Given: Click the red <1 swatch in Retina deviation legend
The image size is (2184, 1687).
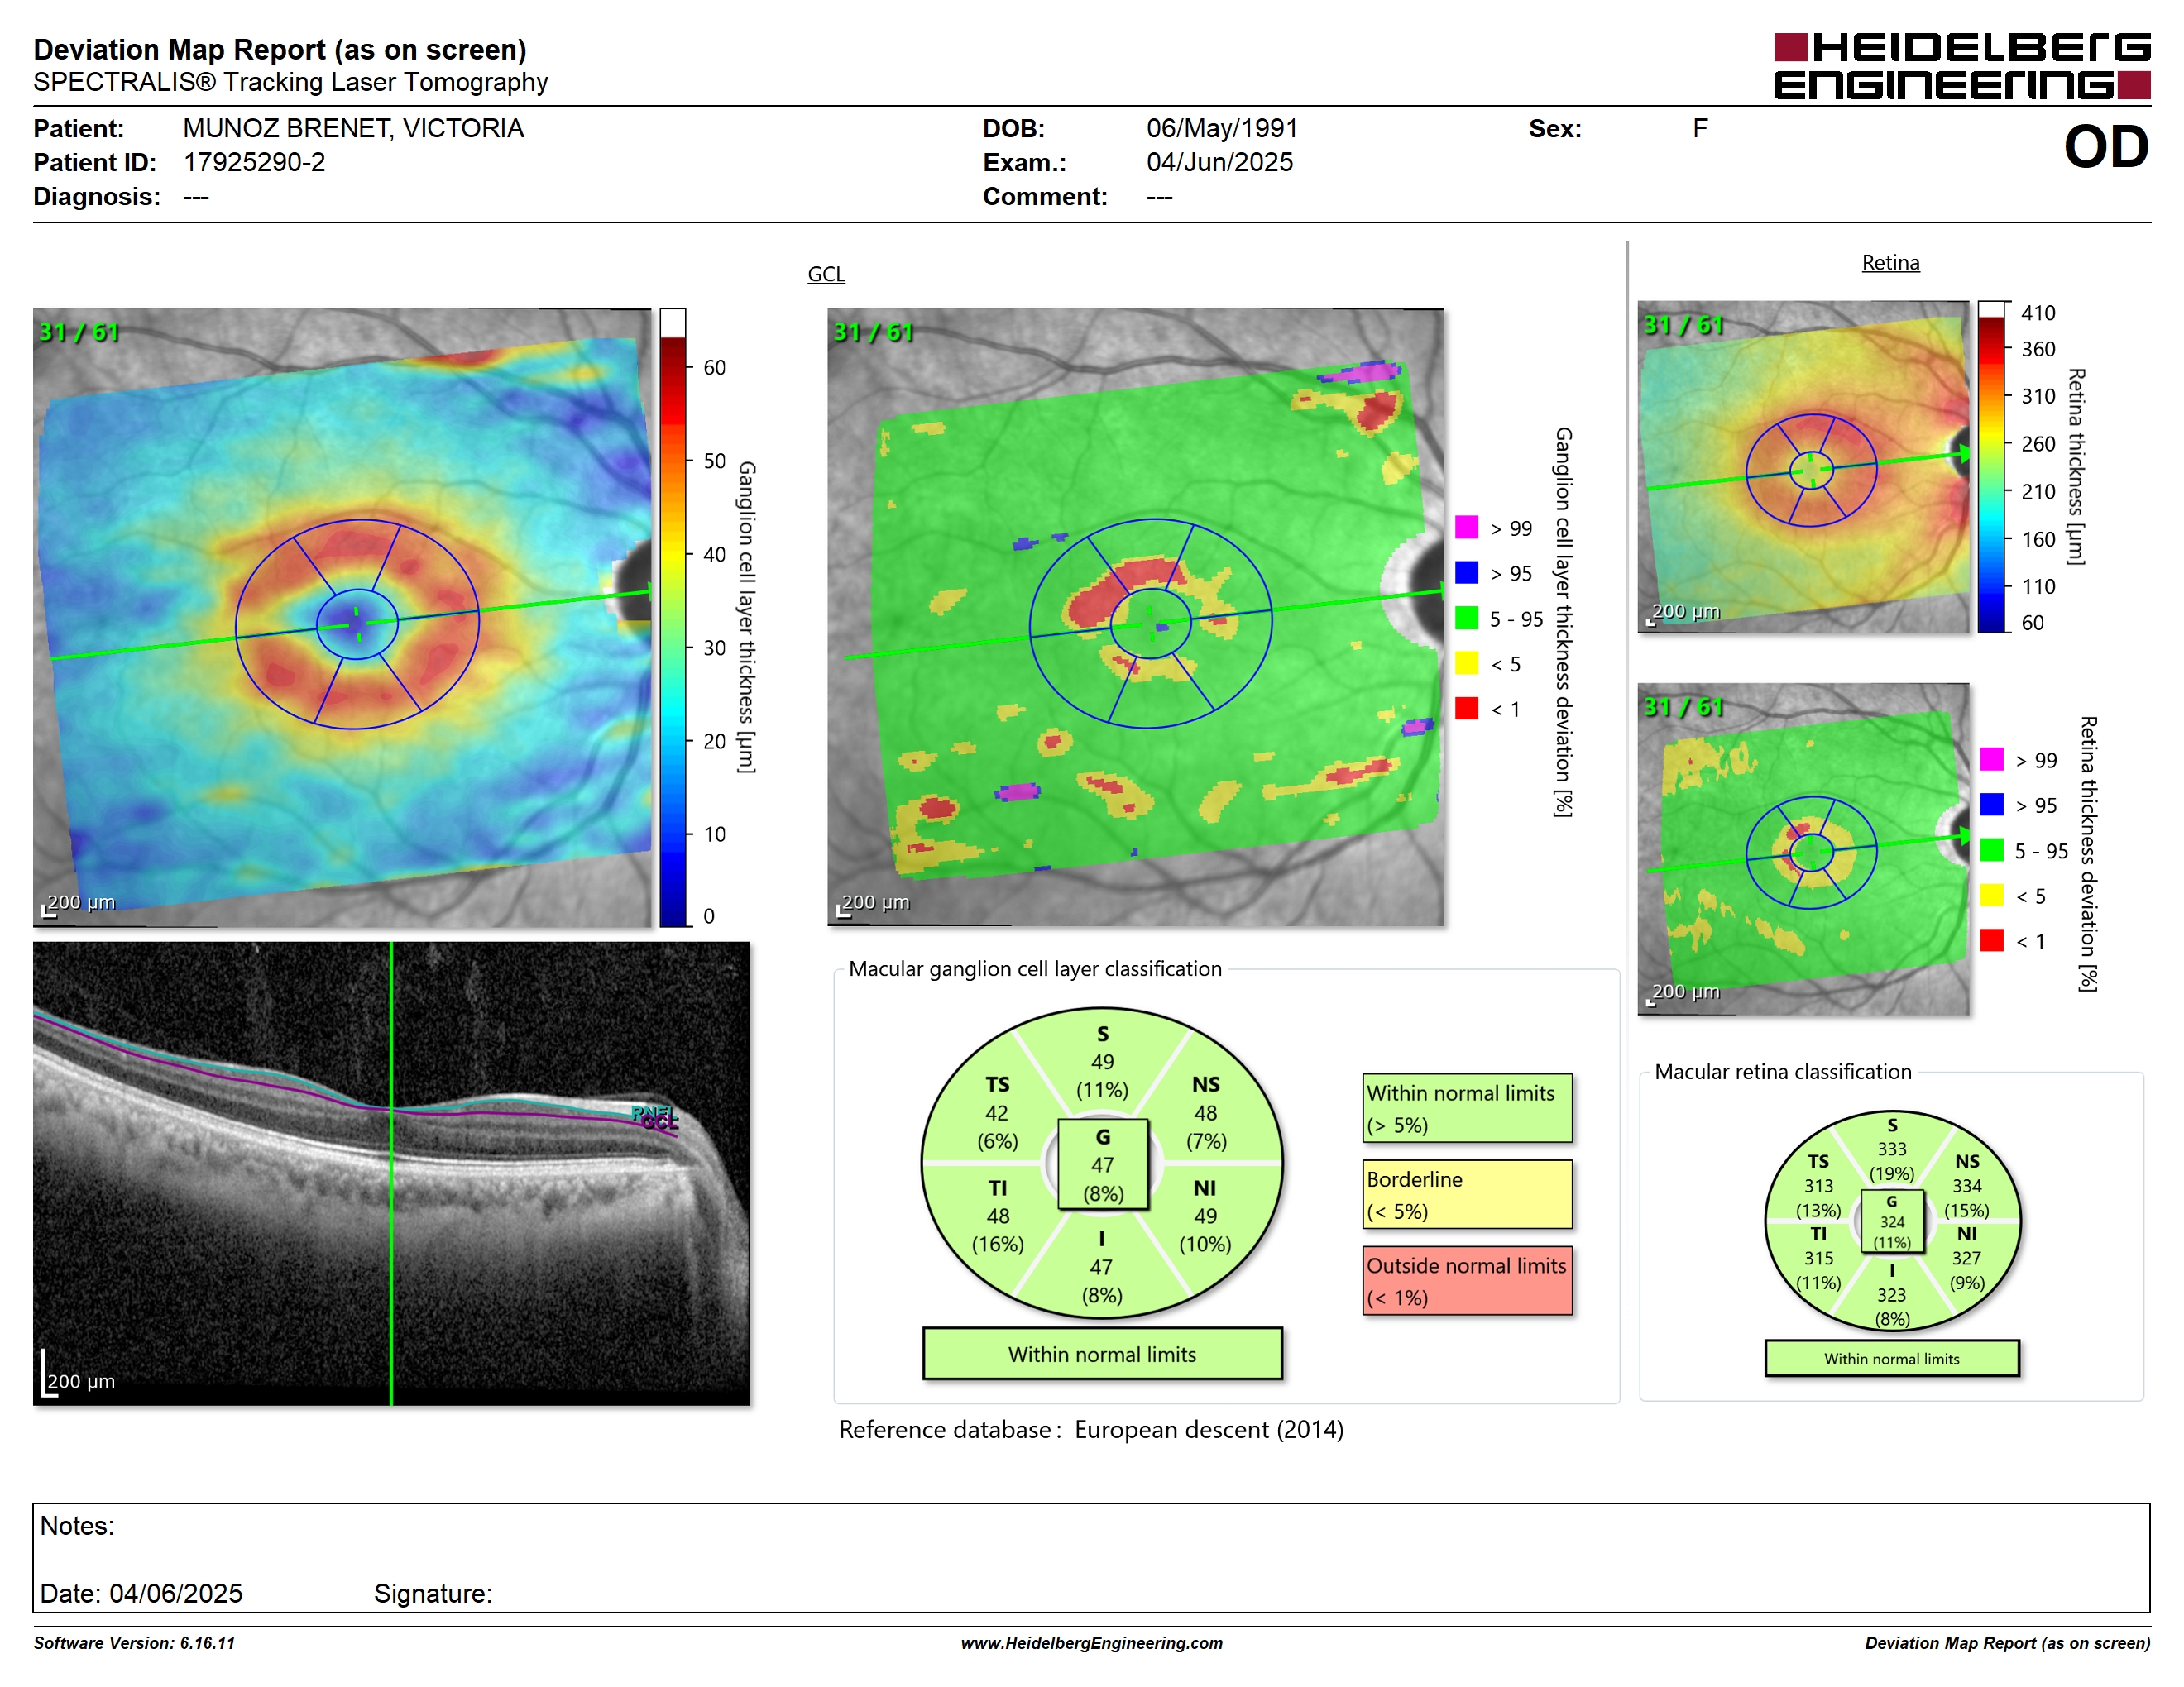Looking at the screenshot, I should [1991, 939].
